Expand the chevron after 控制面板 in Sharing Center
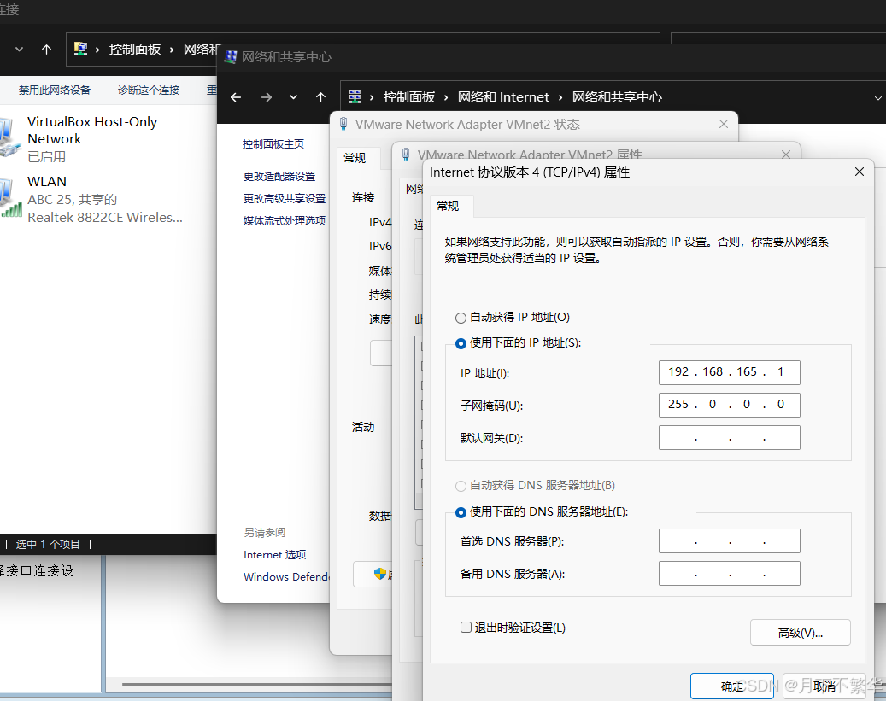This screenshot has height=701, width=886. pyautogui.click(x=446, y=97)
